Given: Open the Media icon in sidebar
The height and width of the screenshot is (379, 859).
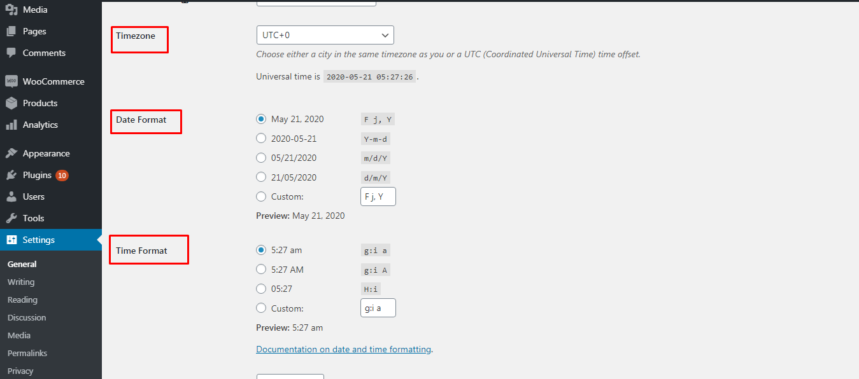Looking at the screenshot, I should pyautogui.click(x=11, y=10).
